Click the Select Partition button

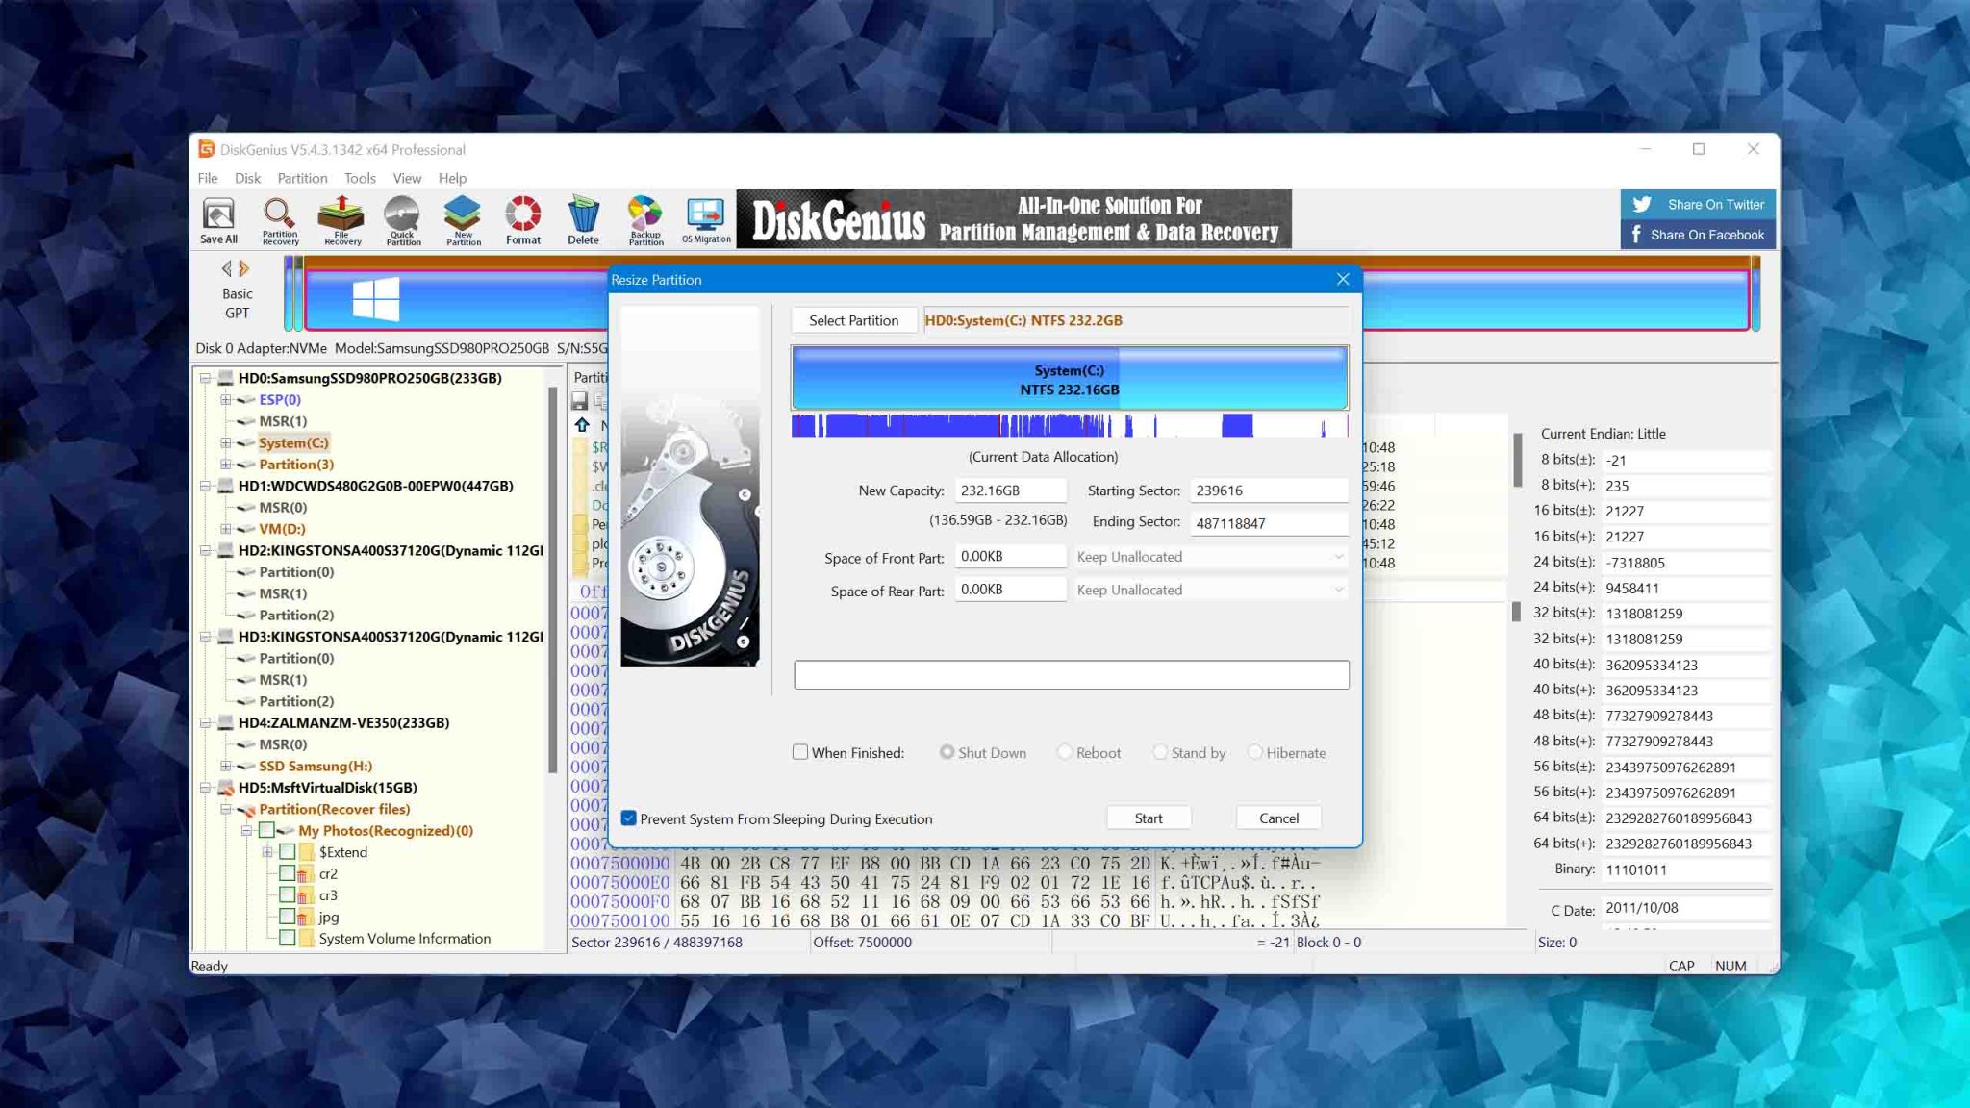tap(854, 319)
